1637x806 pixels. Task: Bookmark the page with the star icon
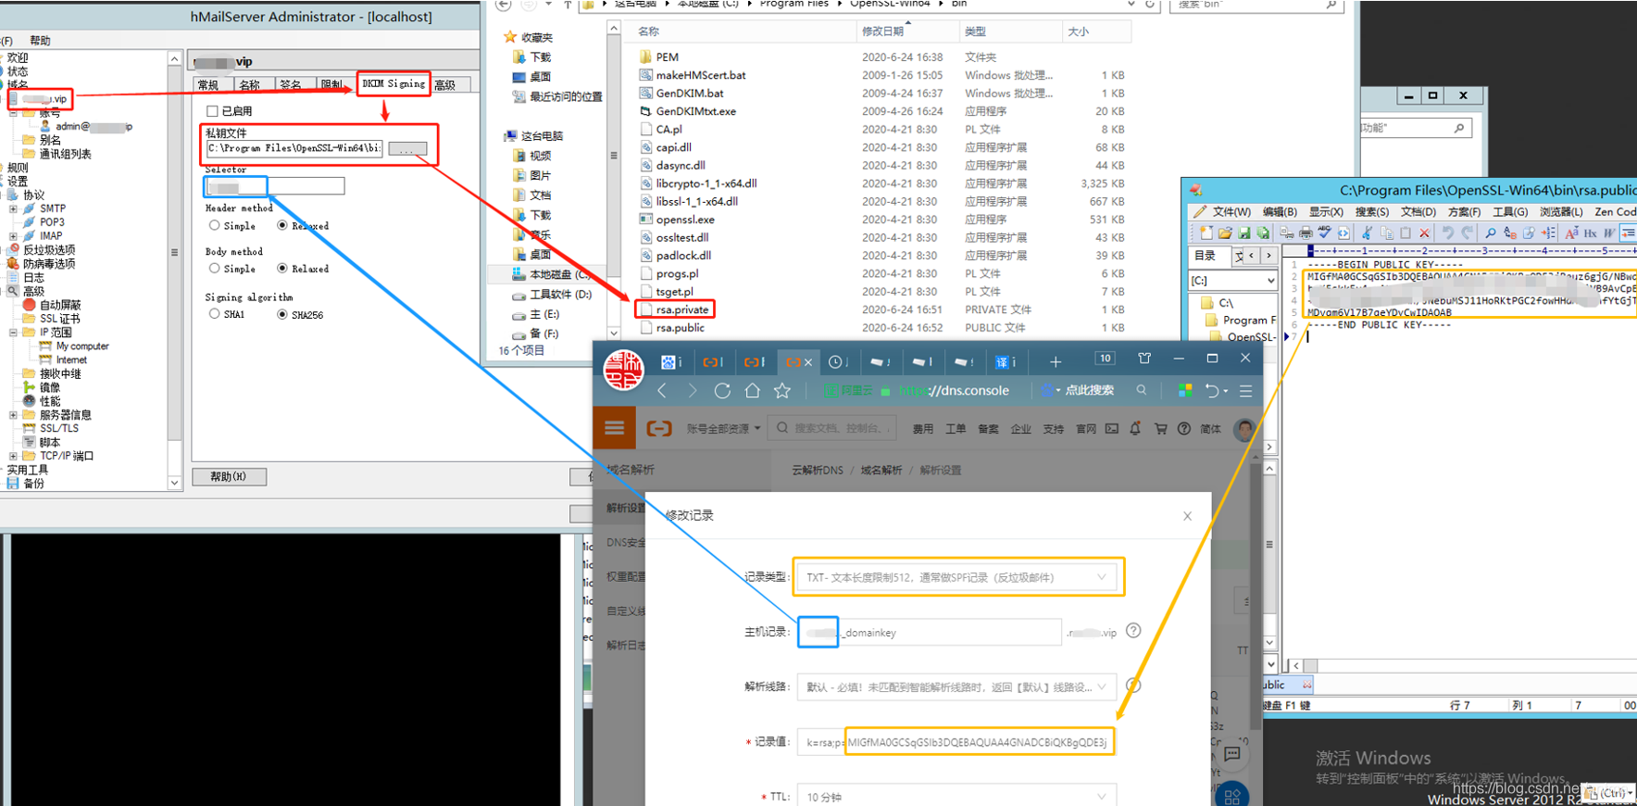pos(782,391)
